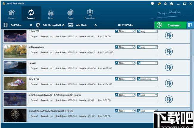
Task: Maximize the Leawo Prof. Media window
Action: tap(184, 4)
